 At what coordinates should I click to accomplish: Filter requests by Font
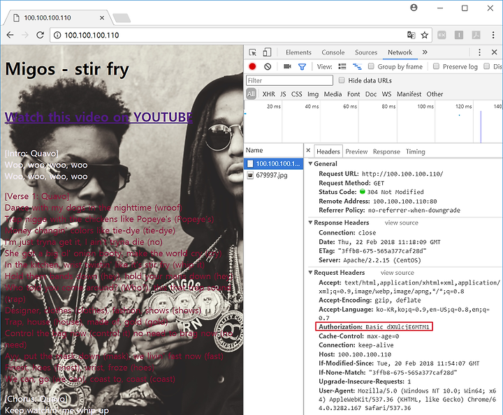pyautogui.click(x=353, y=94)
